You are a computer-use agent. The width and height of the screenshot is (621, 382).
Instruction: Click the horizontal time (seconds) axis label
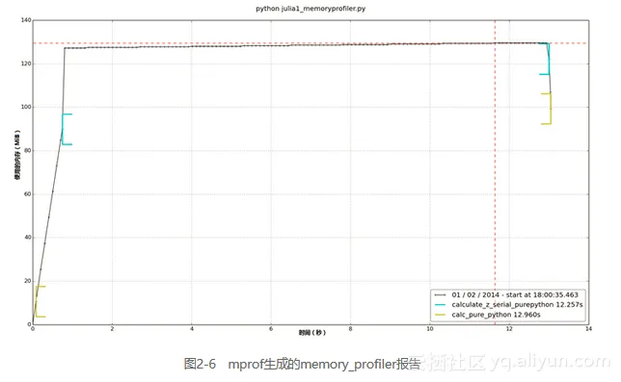pyautogui.click(x=312, y=333)
